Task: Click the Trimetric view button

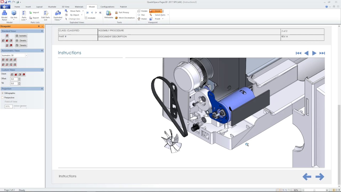Action: click(x=21, y=45)
